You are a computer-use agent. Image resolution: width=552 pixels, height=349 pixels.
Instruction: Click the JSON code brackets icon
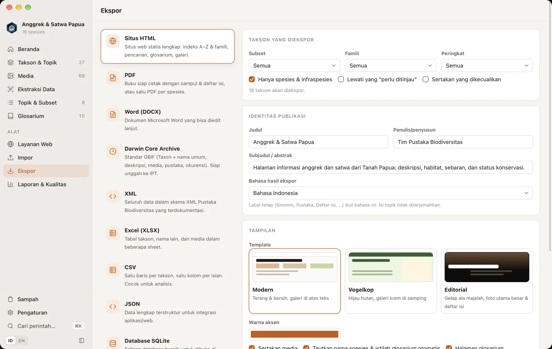click(113, 307)
